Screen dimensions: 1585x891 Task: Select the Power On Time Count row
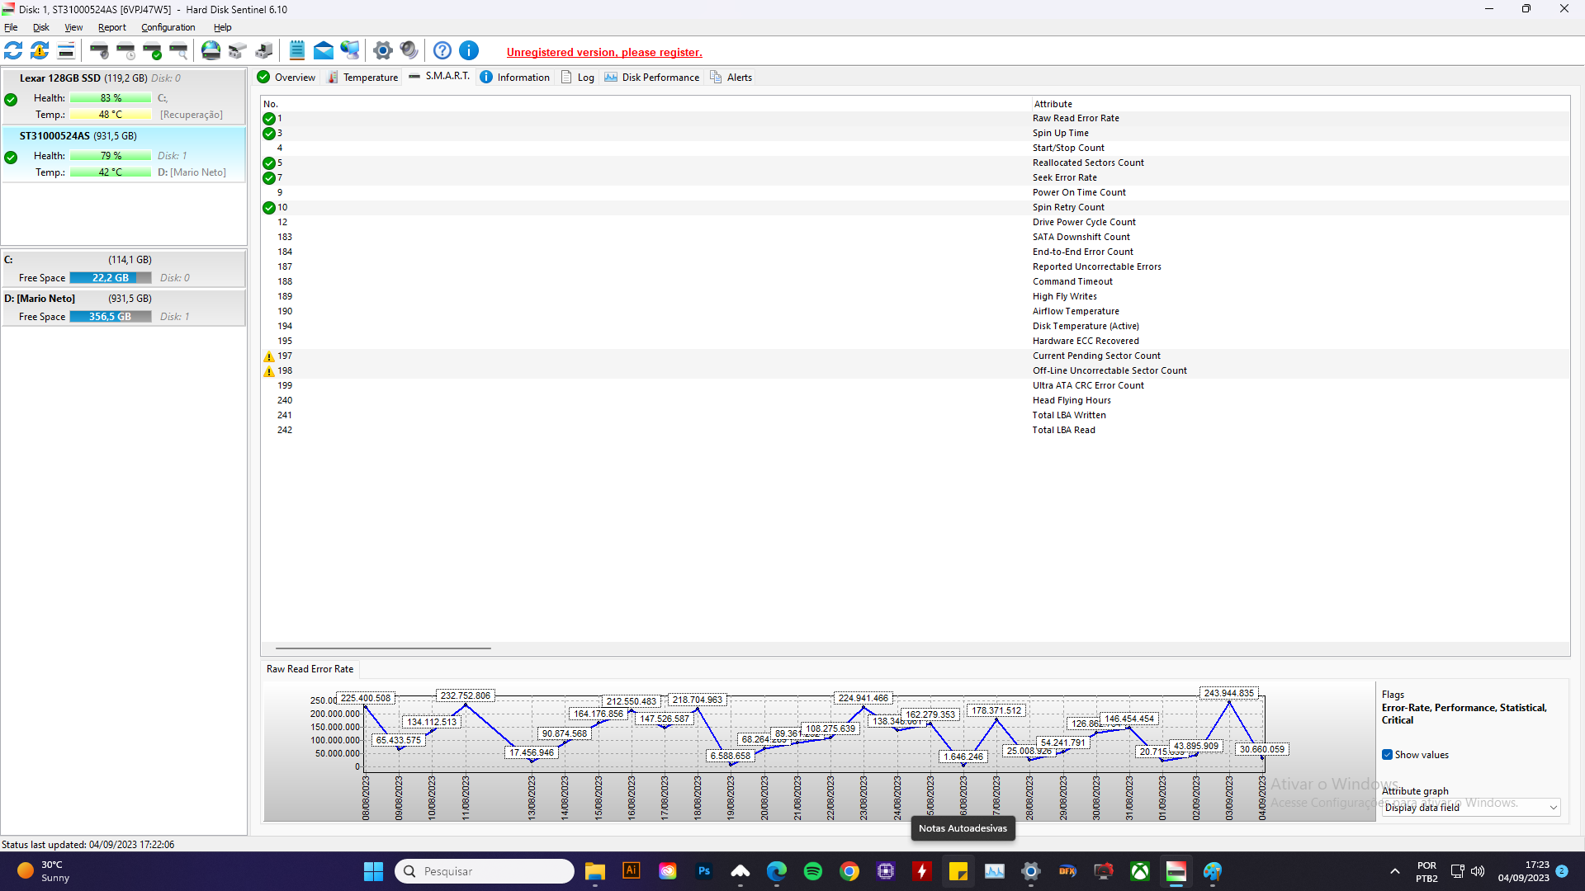click(x=916, y=193)
